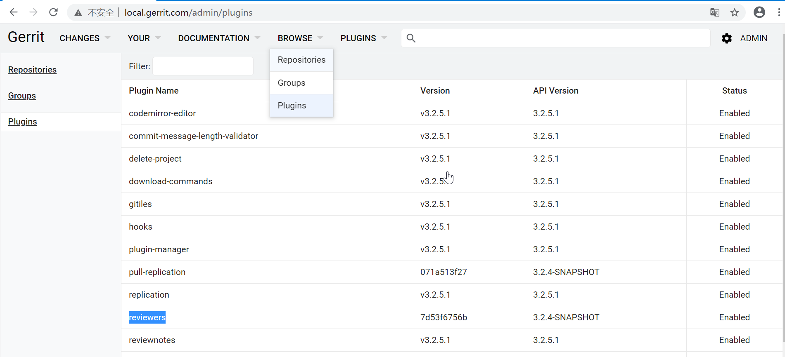Bookmark page with star icon
The height and width of the screenshot is (357, 785).
(x=735, y=12)
